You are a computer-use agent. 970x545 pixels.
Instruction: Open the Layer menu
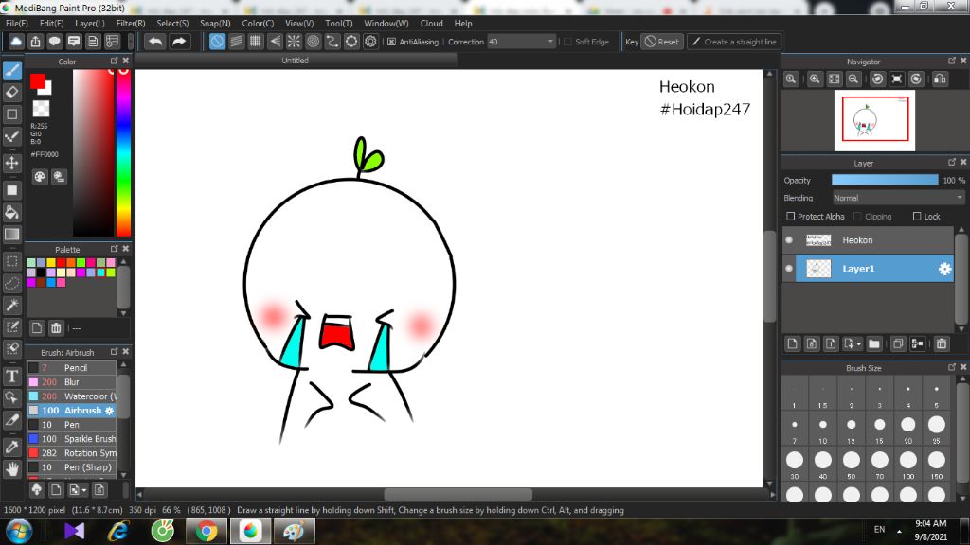click(x=90, y=23)
